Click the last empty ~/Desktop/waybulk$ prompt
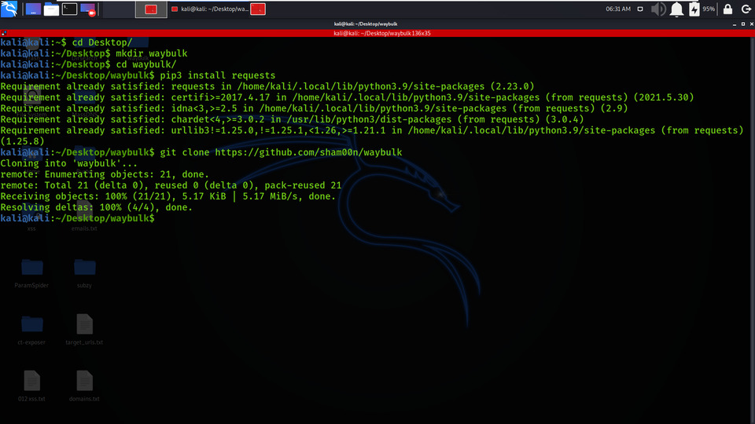This screenshot has height=424, width=755. click(x=78, y=219)
